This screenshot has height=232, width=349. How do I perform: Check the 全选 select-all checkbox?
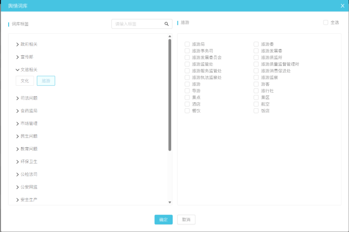click(325, 22)
